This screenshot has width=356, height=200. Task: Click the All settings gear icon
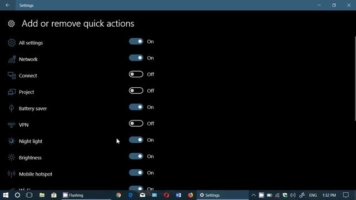pyautogui.click(x=12, y=43)
